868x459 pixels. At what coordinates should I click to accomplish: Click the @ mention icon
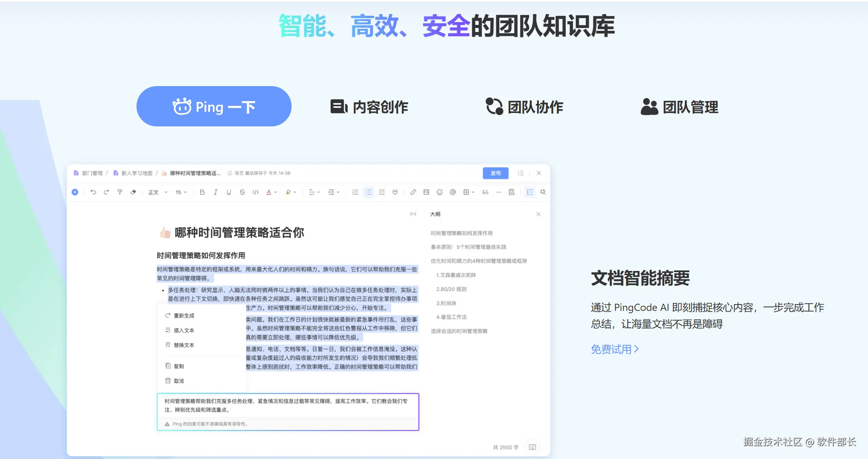[453, 192]
